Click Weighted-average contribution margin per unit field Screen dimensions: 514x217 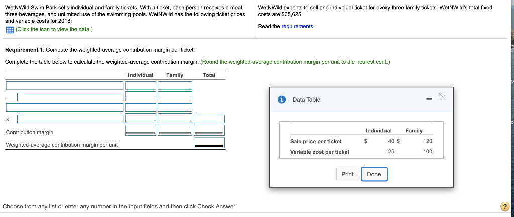coord(209,143)
